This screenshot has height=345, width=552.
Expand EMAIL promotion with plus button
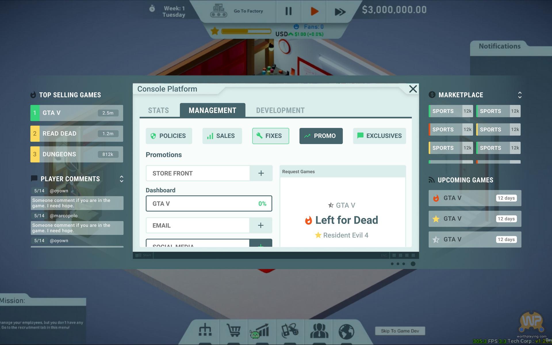(x=260, y=225)
